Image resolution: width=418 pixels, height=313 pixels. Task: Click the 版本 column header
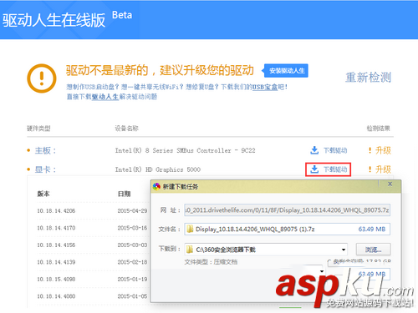[x=43, y=194]
